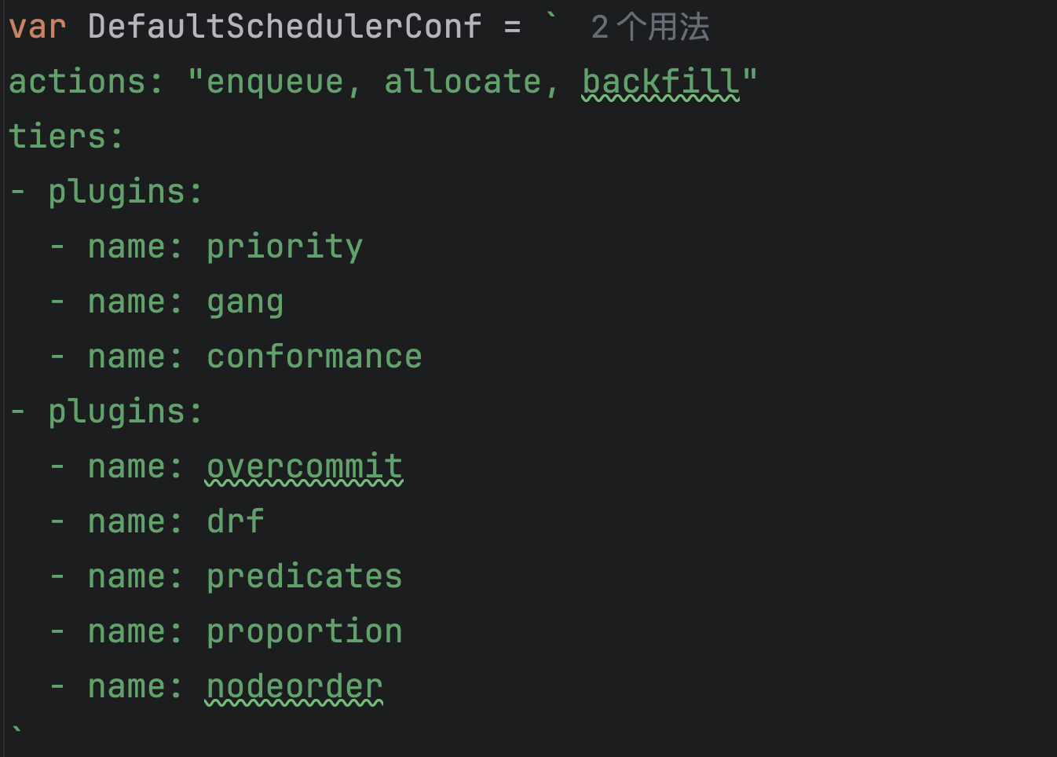1057x757 pixels.
Task: Click the conformance plugin name
Action: pos(314,357)
